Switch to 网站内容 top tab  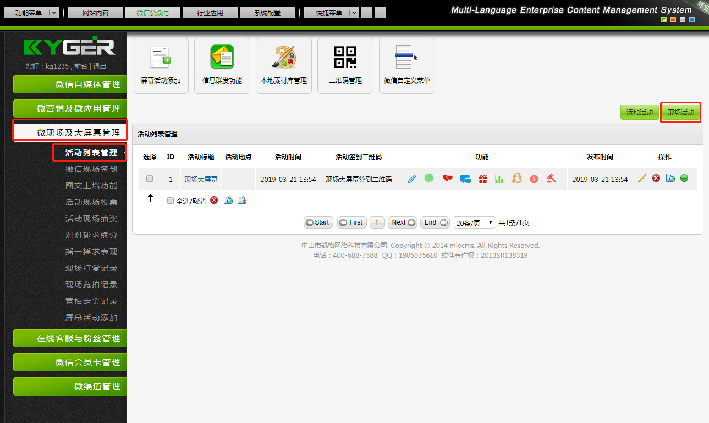point(96,13)
